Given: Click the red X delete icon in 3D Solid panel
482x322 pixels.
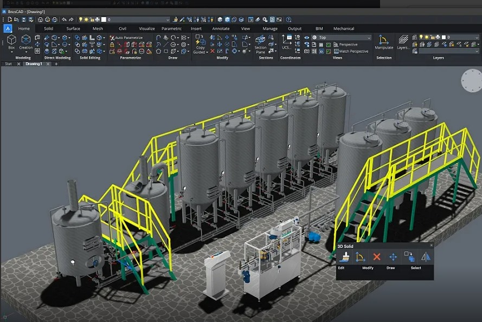Looking at the screenshot, I should click(377, 257).
